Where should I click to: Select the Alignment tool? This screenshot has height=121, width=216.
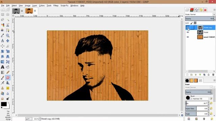(2, 46)
